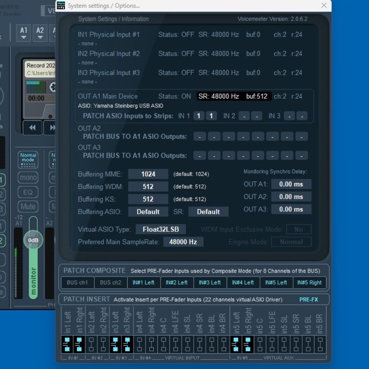Toggle the in1 Left insert icon

67,344
